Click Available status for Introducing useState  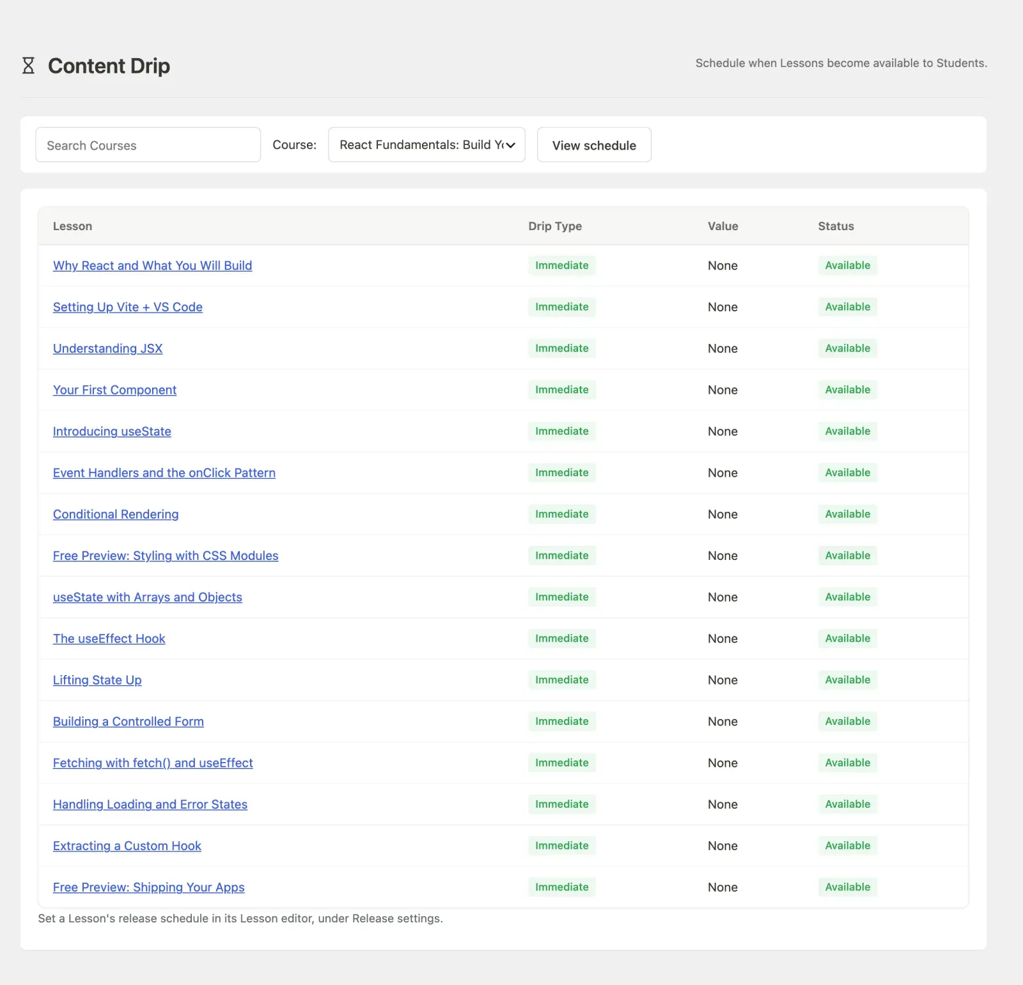[847, 431]
